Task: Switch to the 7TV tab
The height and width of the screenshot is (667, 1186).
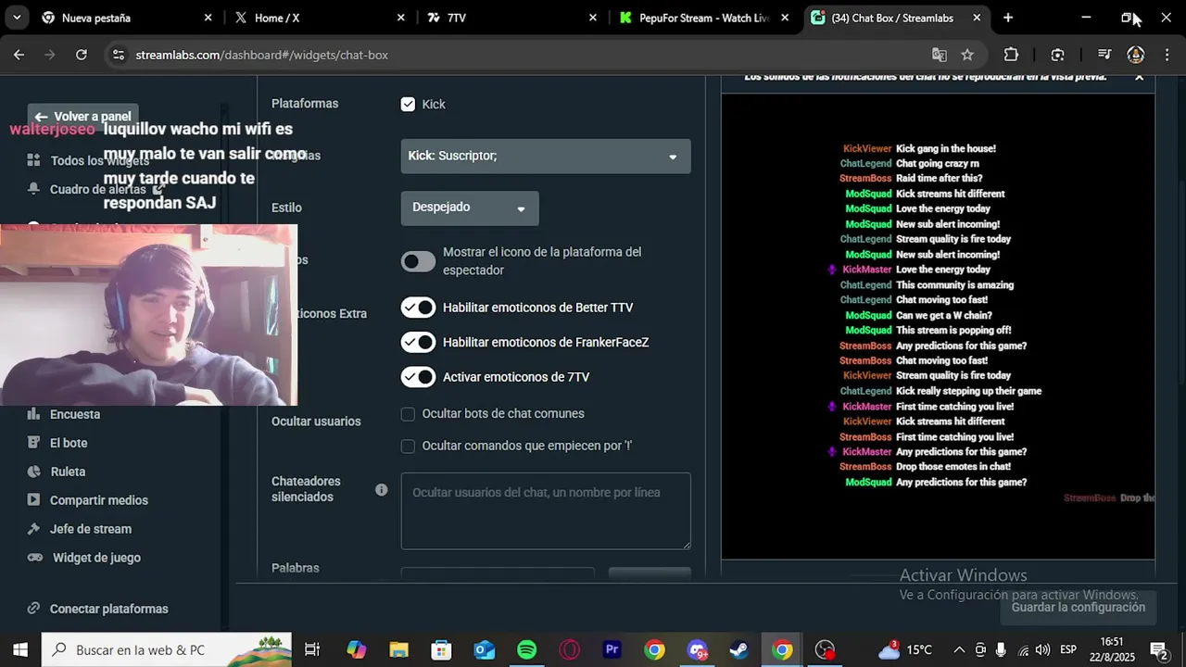Action: pos(510,18)
